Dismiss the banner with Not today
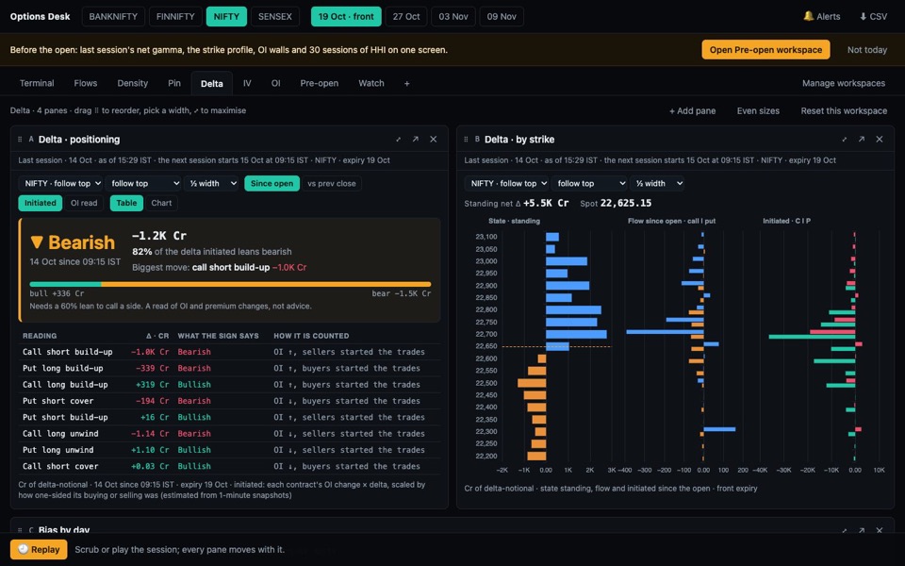Screen dimensions: 905x566 pyautogui.click(x=867, y=50)
